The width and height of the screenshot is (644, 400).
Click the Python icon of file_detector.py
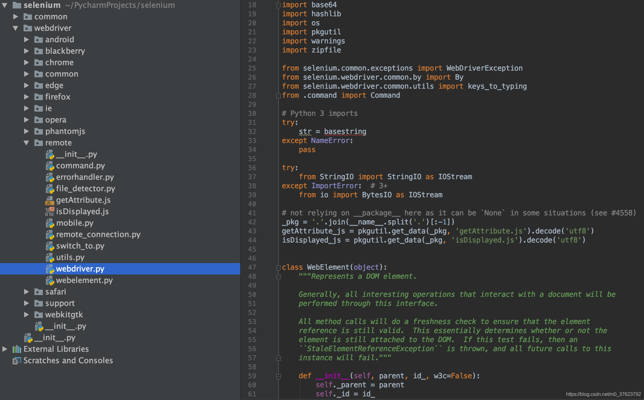(50, 189)
